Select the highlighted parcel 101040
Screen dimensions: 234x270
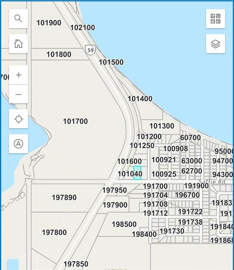point(137,173)
